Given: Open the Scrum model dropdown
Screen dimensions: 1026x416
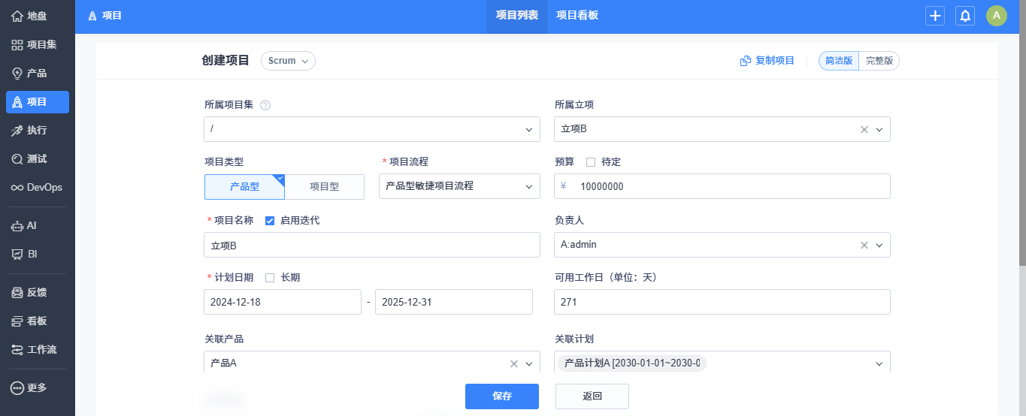Looking at the screenshot, I should (288, 61).
